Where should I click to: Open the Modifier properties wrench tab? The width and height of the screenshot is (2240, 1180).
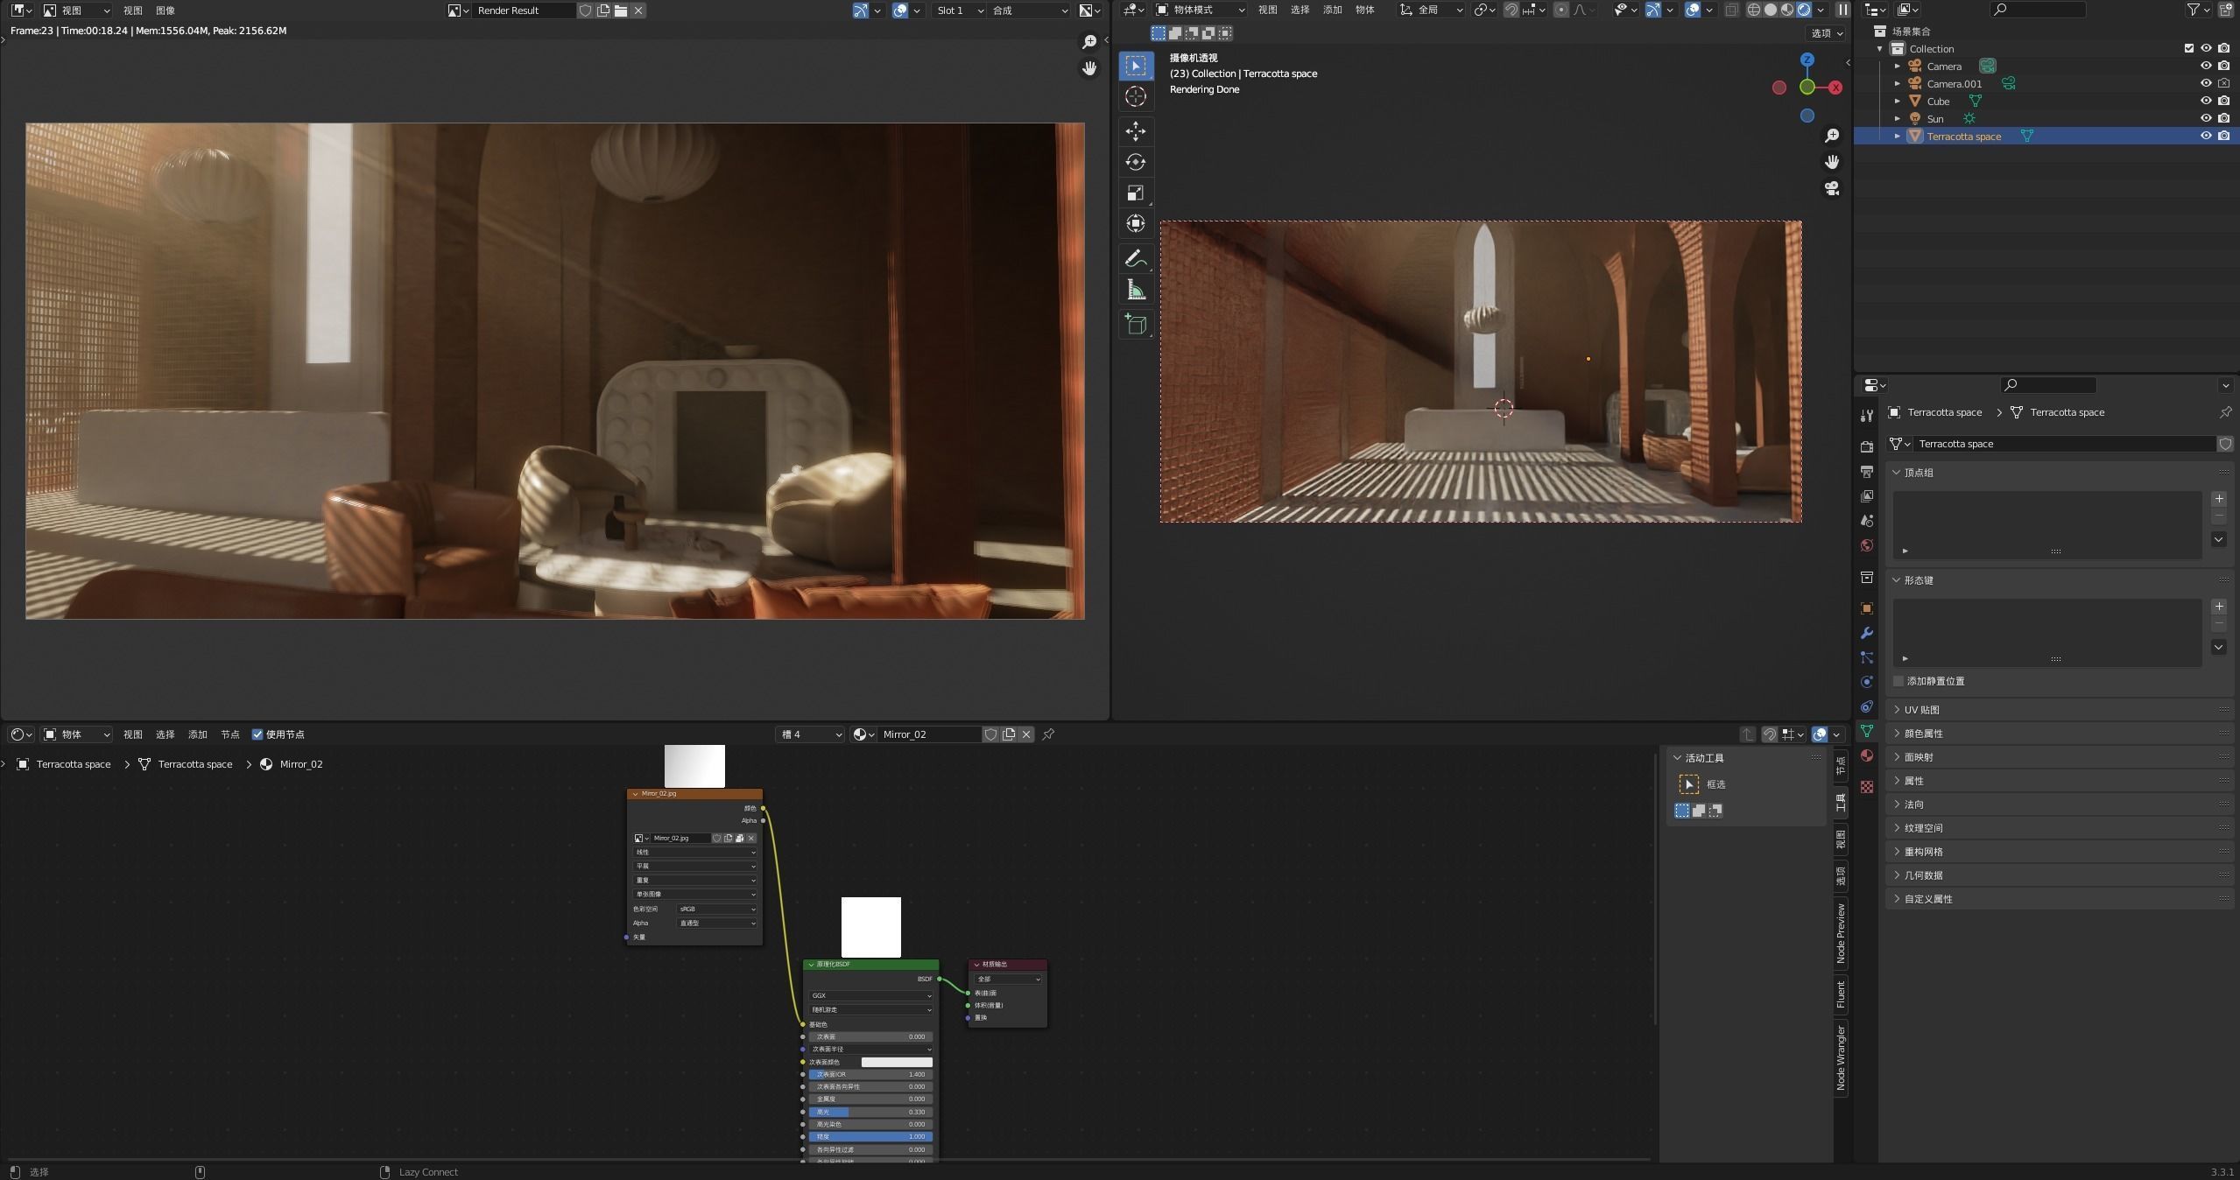tap(1867, 633)
